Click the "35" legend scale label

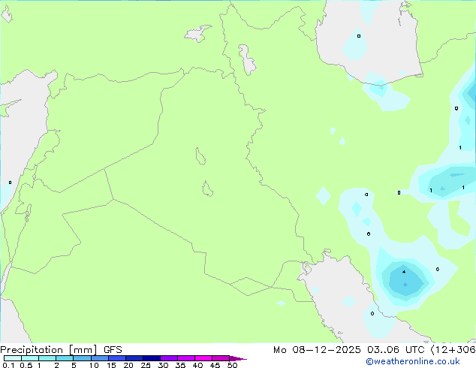tap(180, 365)
